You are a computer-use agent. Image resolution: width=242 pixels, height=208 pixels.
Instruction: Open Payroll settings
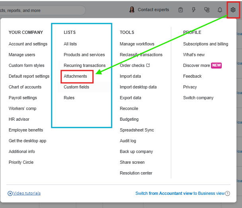[x=23, y=98]
